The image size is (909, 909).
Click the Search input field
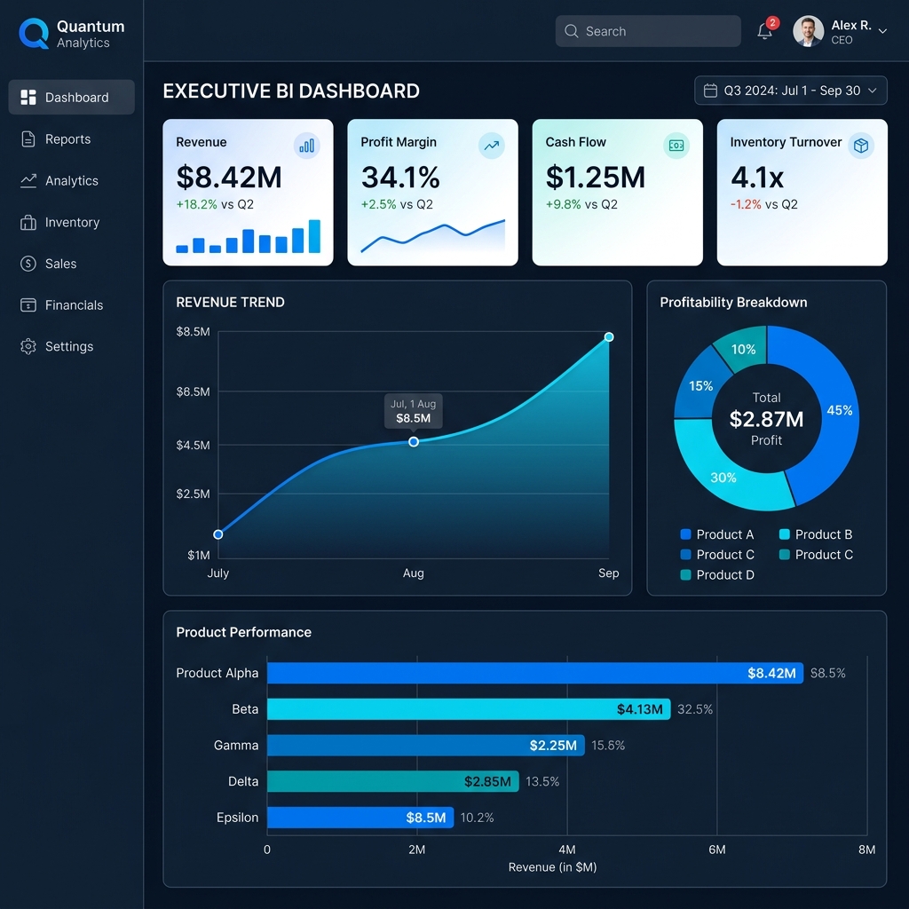tap(648, 31)
